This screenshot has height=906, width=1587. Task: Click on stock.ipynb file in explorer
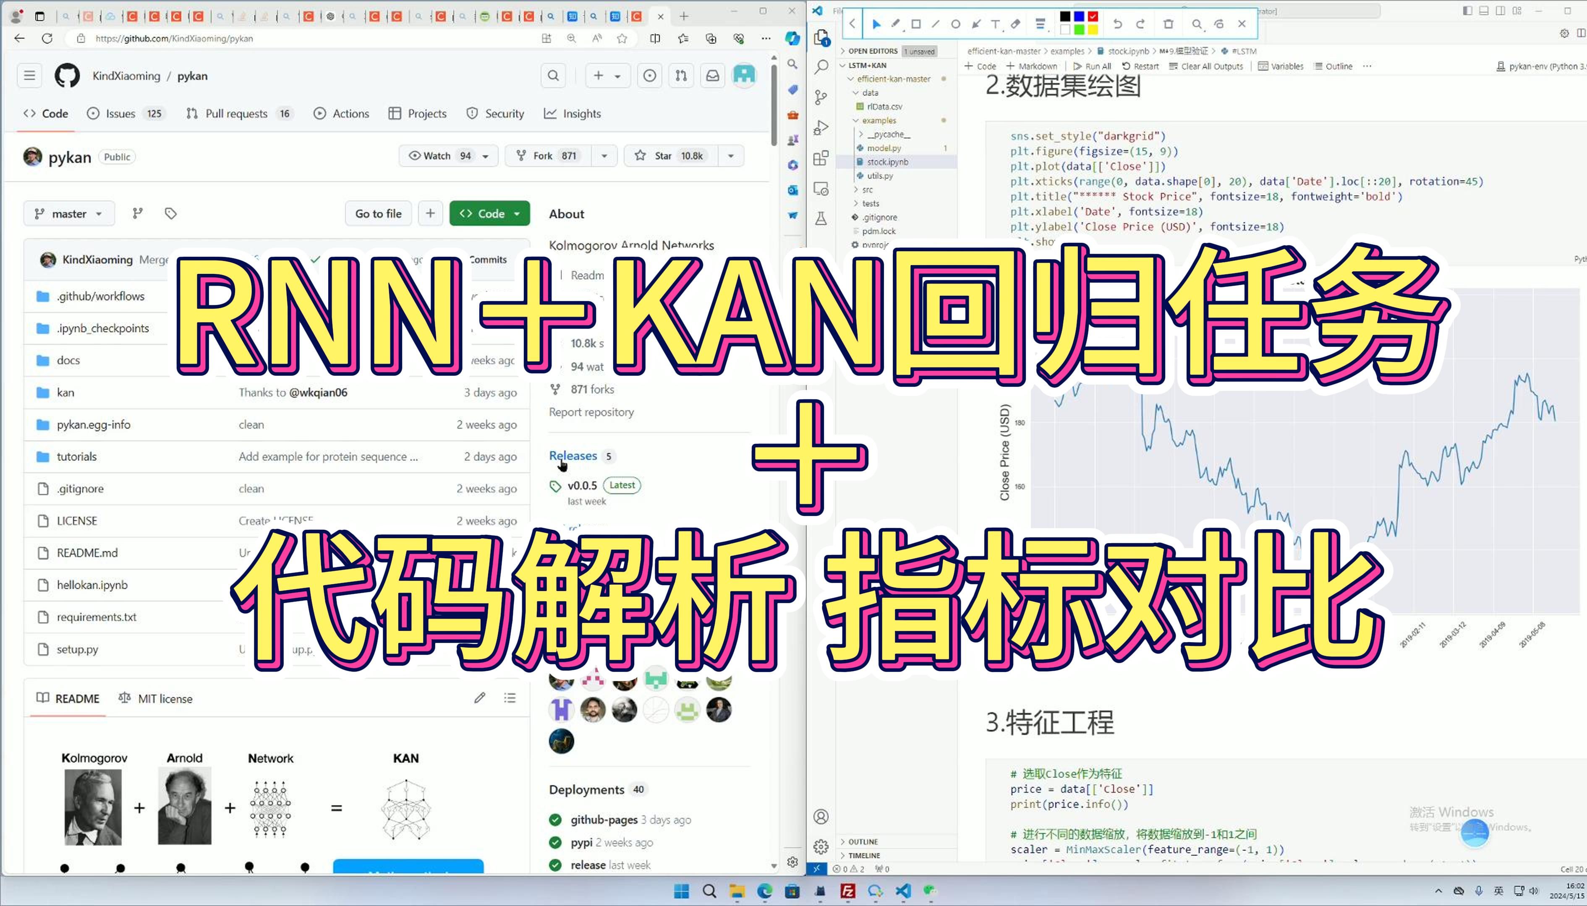(x=888, y=161)
